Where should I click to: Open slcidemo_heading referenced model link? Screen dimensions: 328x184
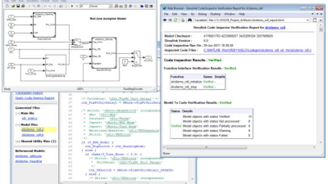tap(28, 161)
